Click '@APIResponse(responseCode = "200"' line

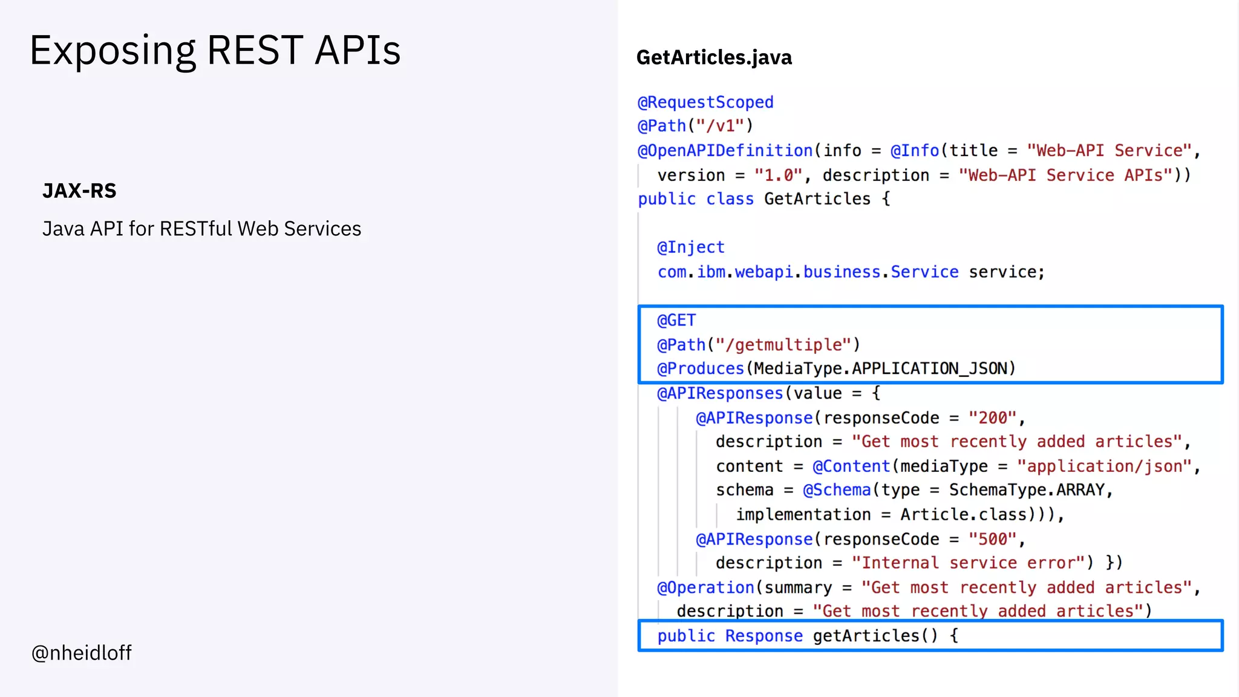tap(861, 418)
